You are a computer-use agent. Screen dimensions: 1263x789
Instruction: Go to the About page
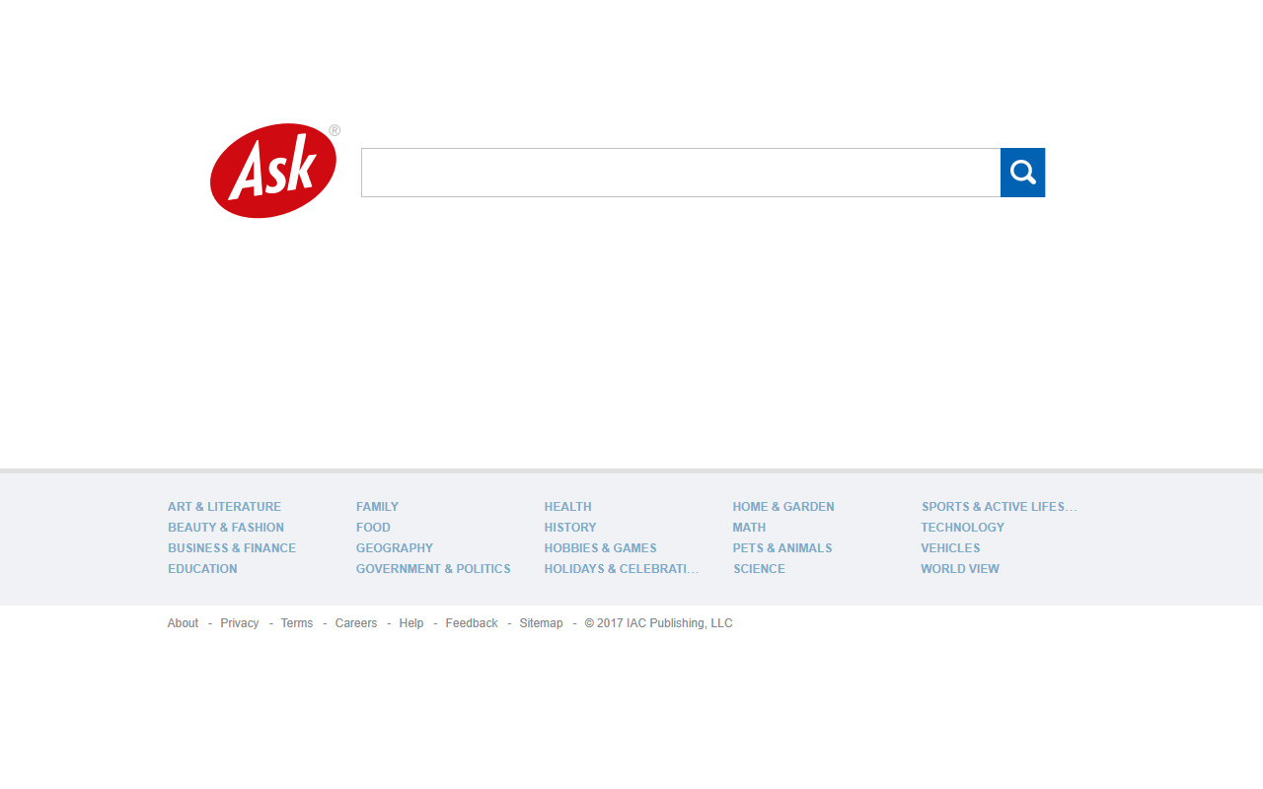tap(183, 623)
